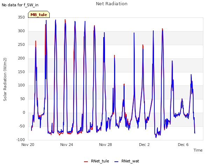Toggle the RNet_wat legend entry
The height and width of the screenshot is (168, 224).
[x=127, y=161]
